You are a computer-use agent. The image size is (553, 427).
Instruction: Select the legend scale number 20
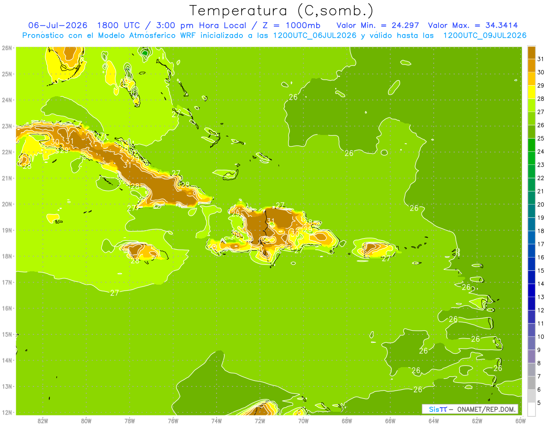541,205
